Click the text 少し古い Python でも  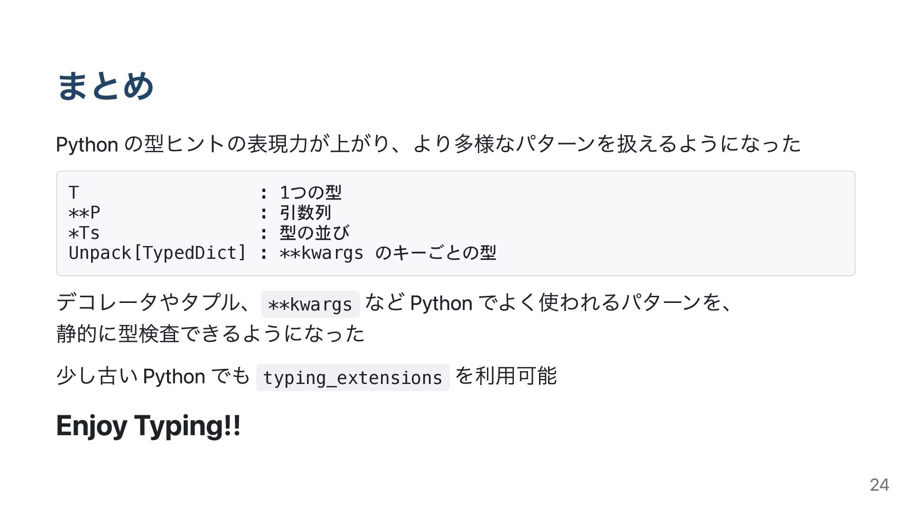click(x=153, y=376)
